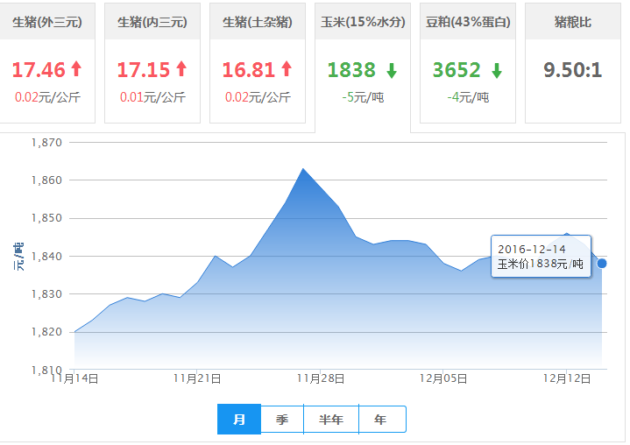Switch chart range to 半年

[331, 420]
